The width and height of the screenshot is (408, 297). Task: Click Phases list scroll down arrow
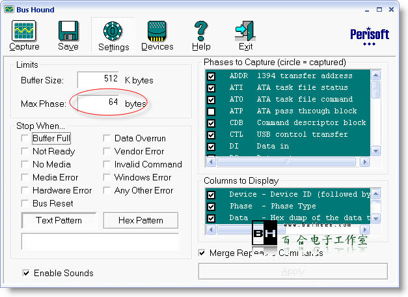[x=375, y=150]
